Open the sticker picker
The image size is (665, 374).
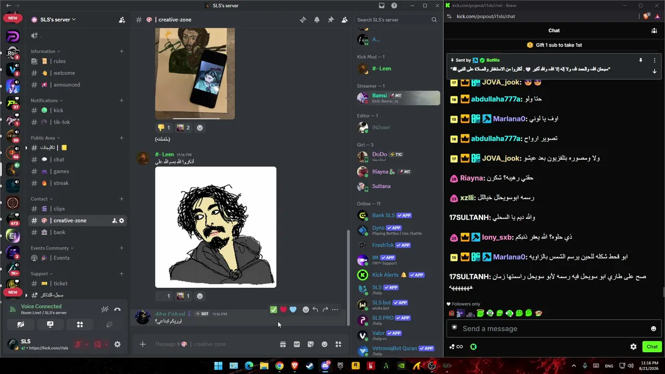(311, 344)
